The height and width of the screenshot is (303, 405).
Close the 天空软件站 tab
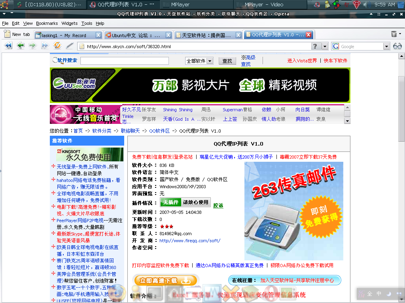pyautogui.click(x=238, y=35)
